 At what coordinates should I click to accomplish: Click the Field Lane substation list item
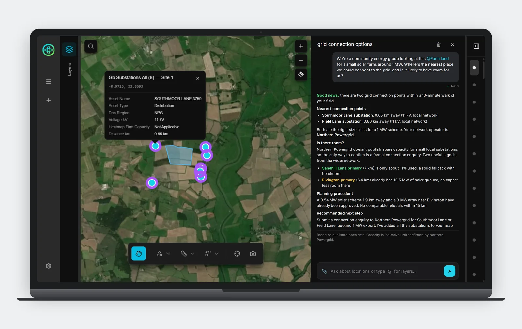pyautogui.click(x=375, y=121)
